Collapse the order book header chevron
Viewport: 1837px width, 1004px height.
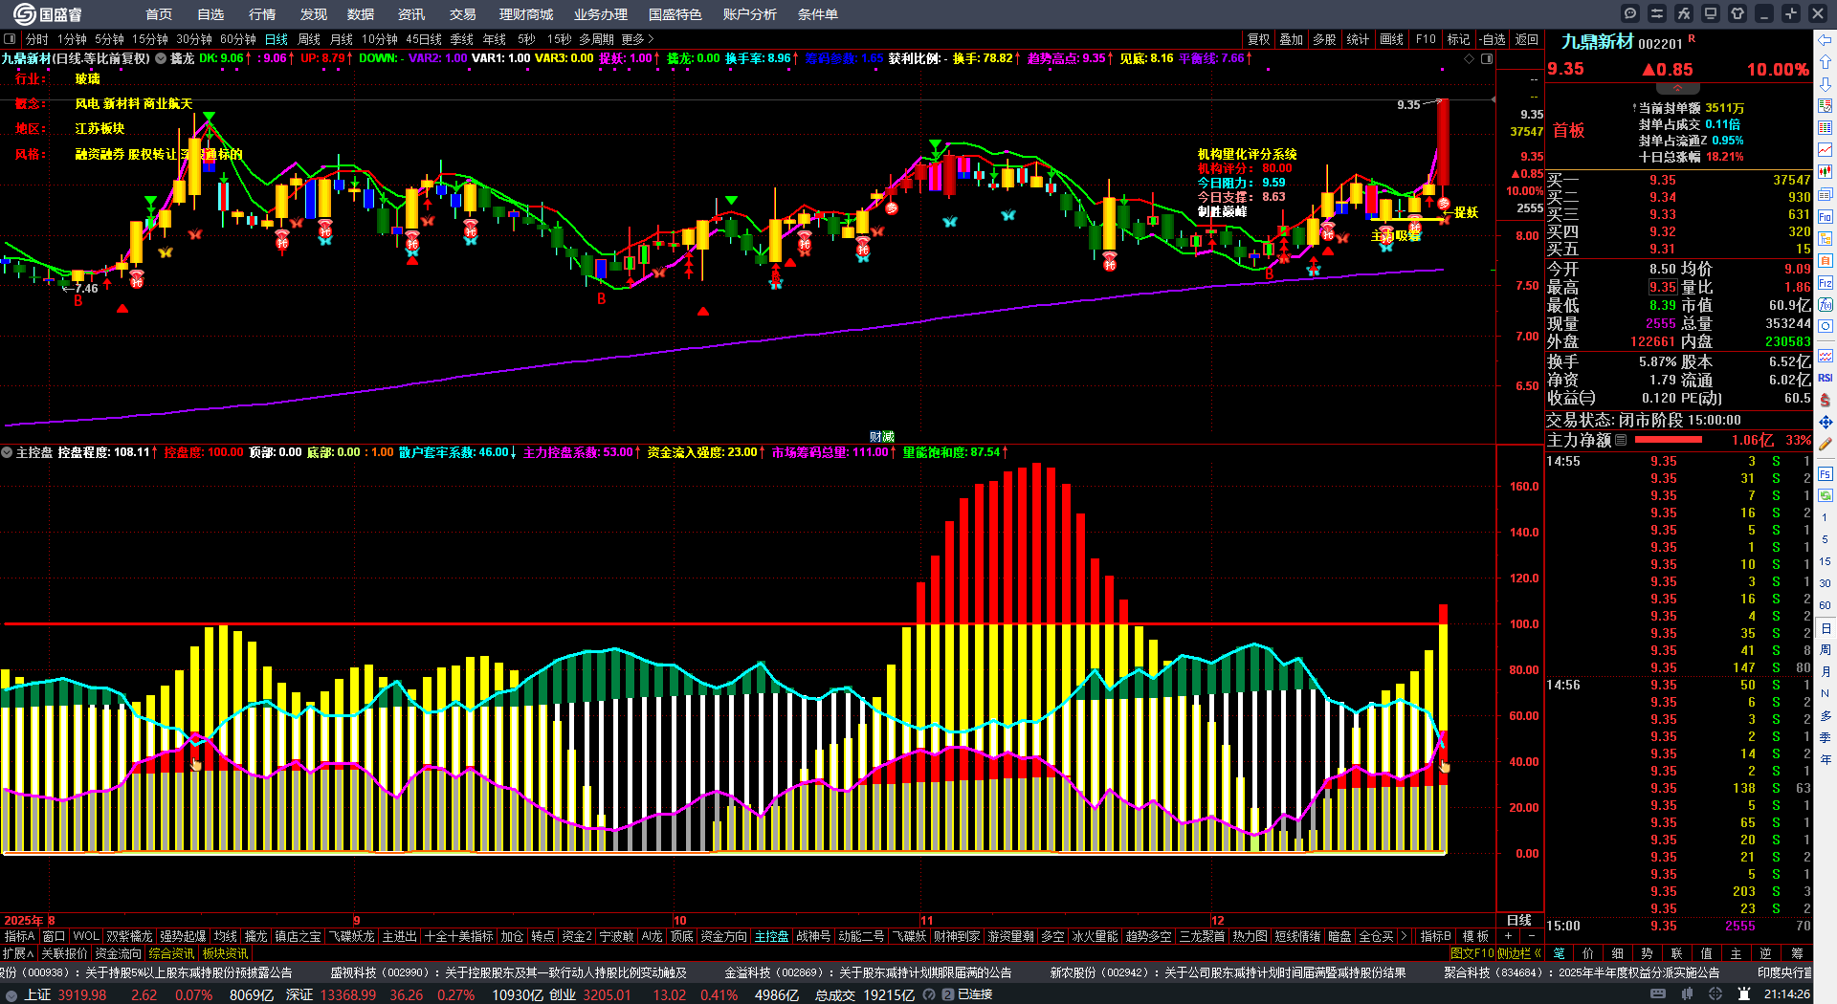(1677, 88)
